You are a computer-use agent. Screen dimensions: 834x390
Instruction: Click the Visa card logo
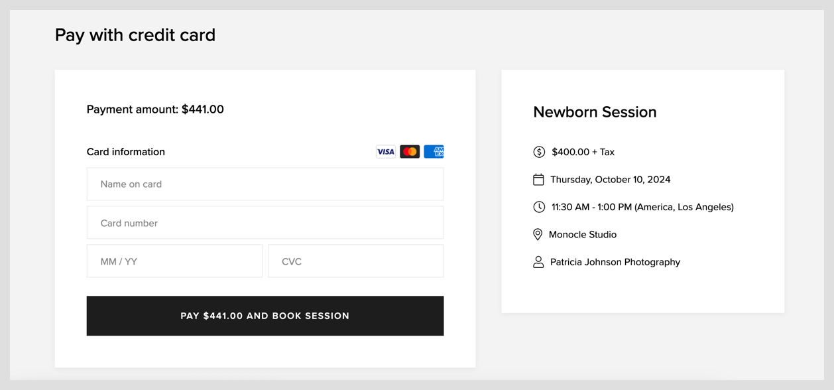click(x=385, y=151)
